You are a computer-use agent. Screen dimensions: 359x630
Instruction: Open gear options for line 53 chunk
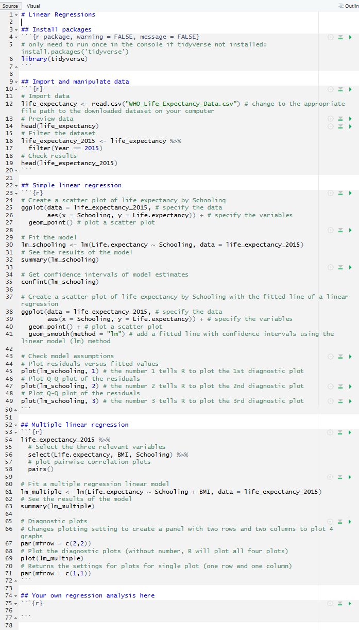point(331,432)
